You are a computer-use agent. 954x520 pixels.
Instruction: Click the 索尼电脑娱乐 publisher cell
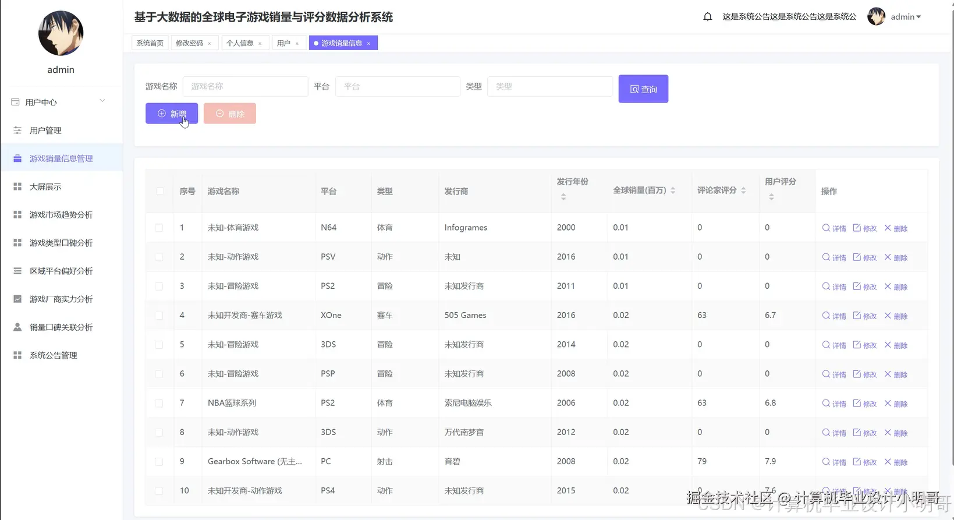(468, 403)
